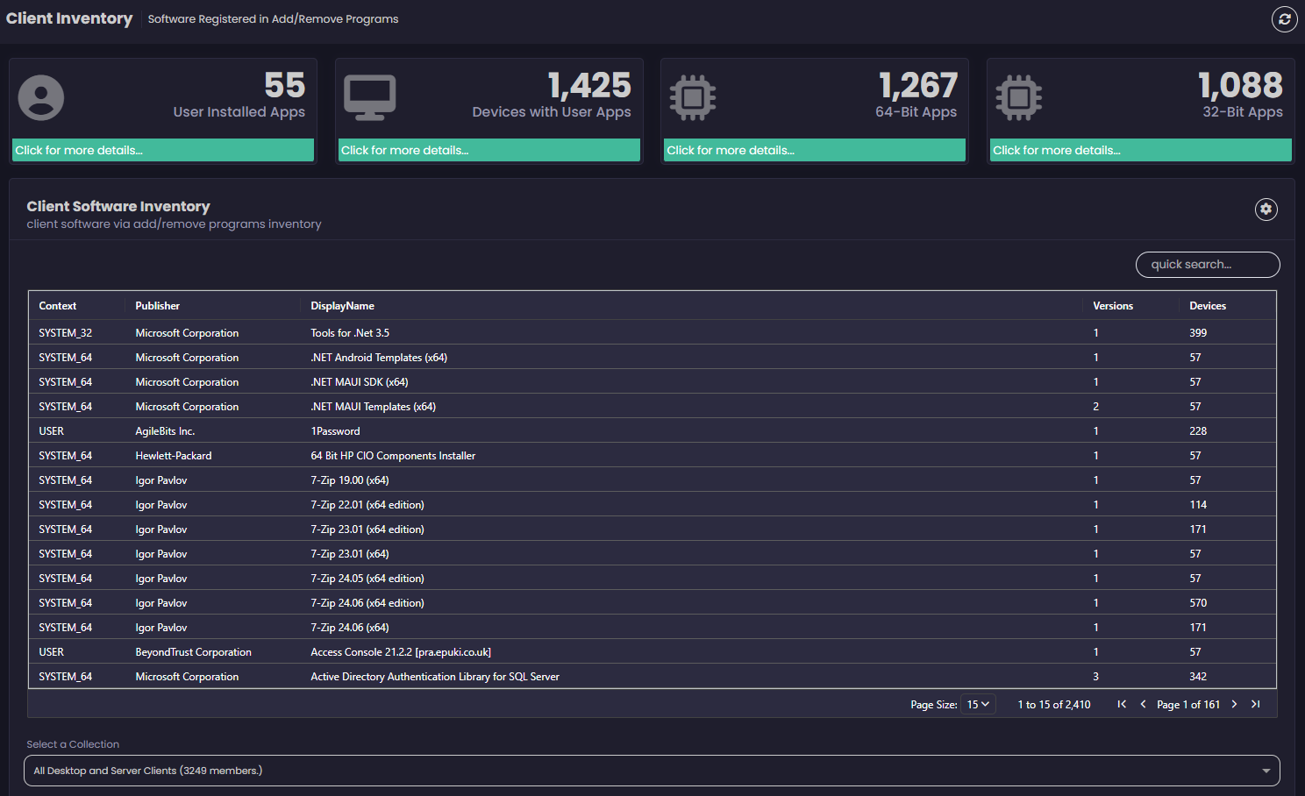The image size is (1305, 796).
Task: Open the Client Software Inventory settings gear
Action: click(x=1266, y=210)
